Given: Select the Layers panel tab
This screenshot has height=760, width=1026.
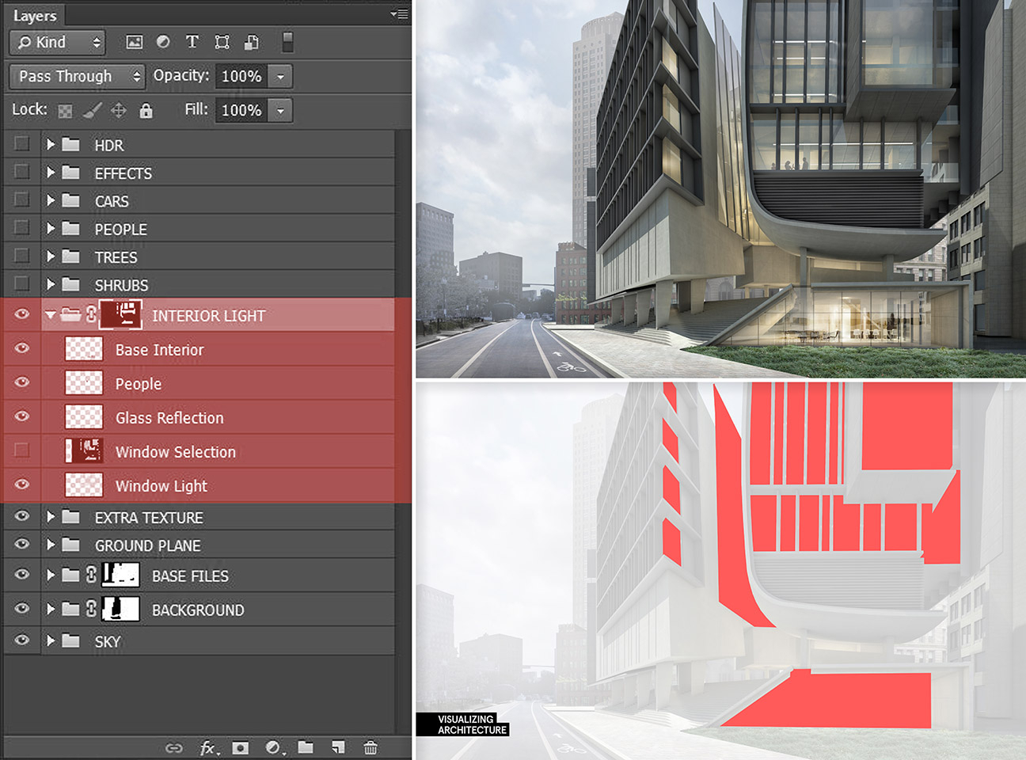Looking at the screenshot, I should click(35, 16).
